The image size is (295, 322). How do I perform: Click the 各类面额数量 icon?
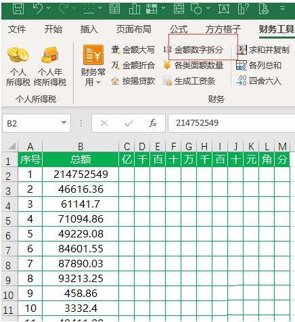pyautogui.click(x=167, y=66)
